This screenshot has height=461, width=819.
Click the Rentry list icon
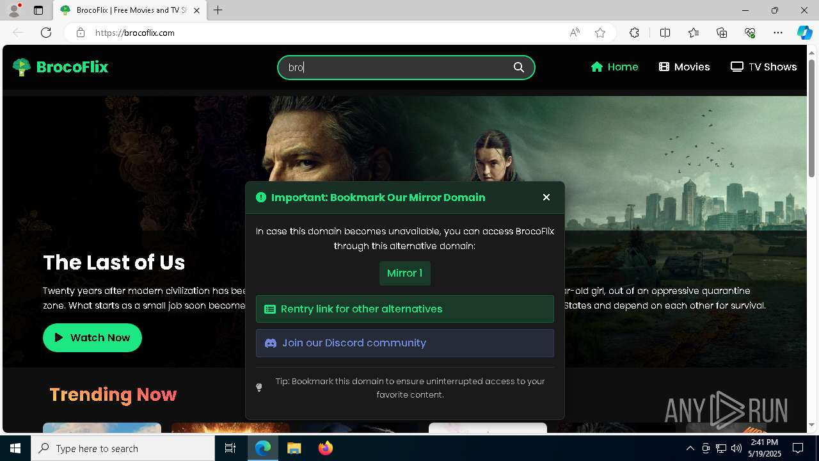click(270, 309)
